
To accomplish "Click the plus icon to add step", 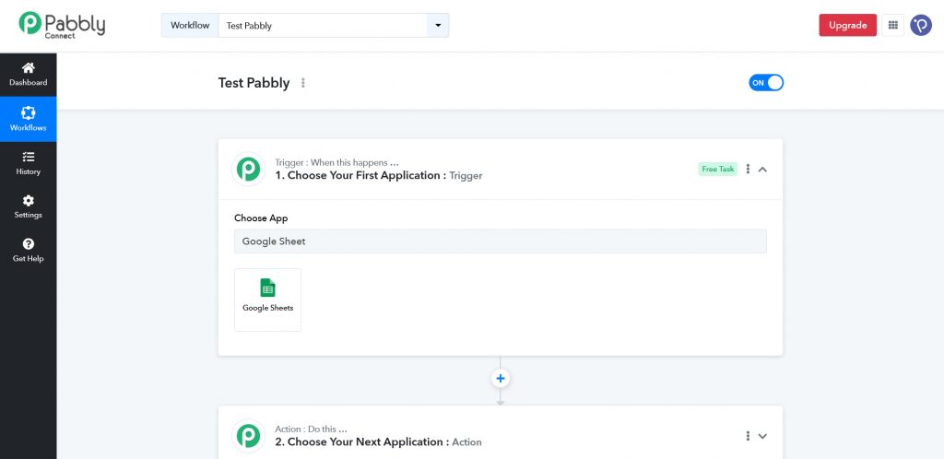I will 501,378.
